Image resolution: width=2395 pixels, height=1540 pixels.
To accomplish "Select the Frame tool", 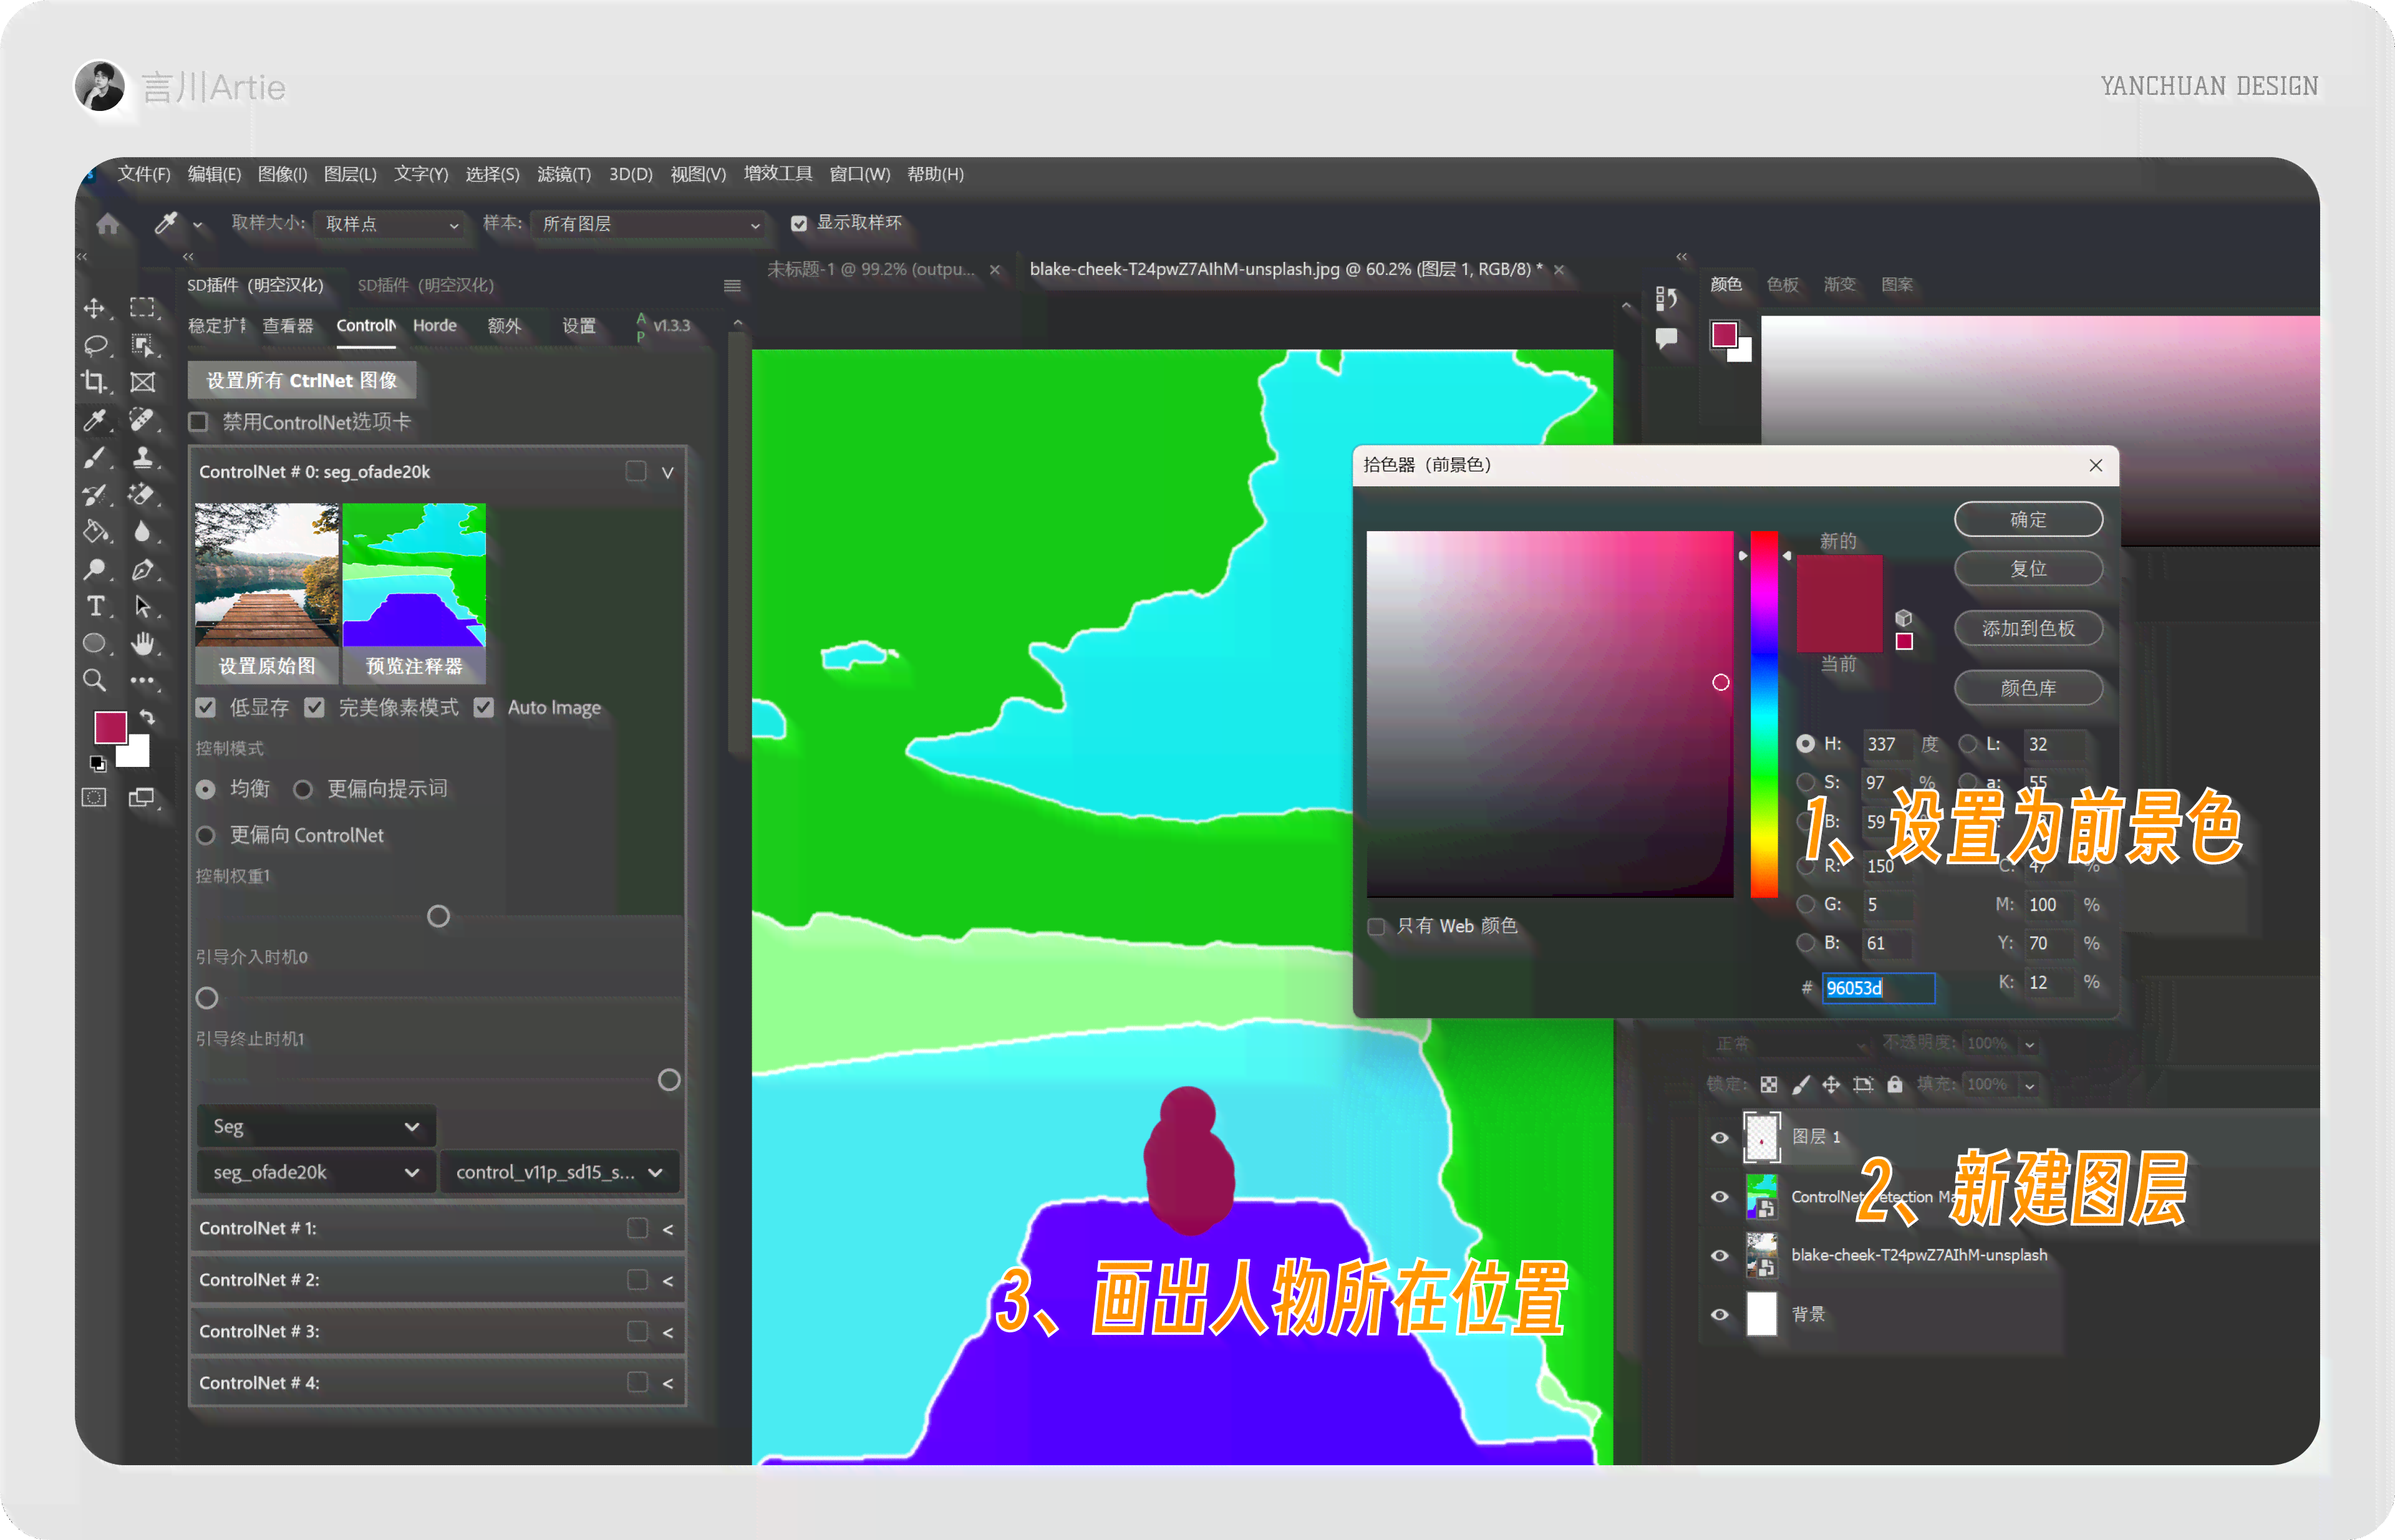I will pyautogui.click(x=143, y=382).
